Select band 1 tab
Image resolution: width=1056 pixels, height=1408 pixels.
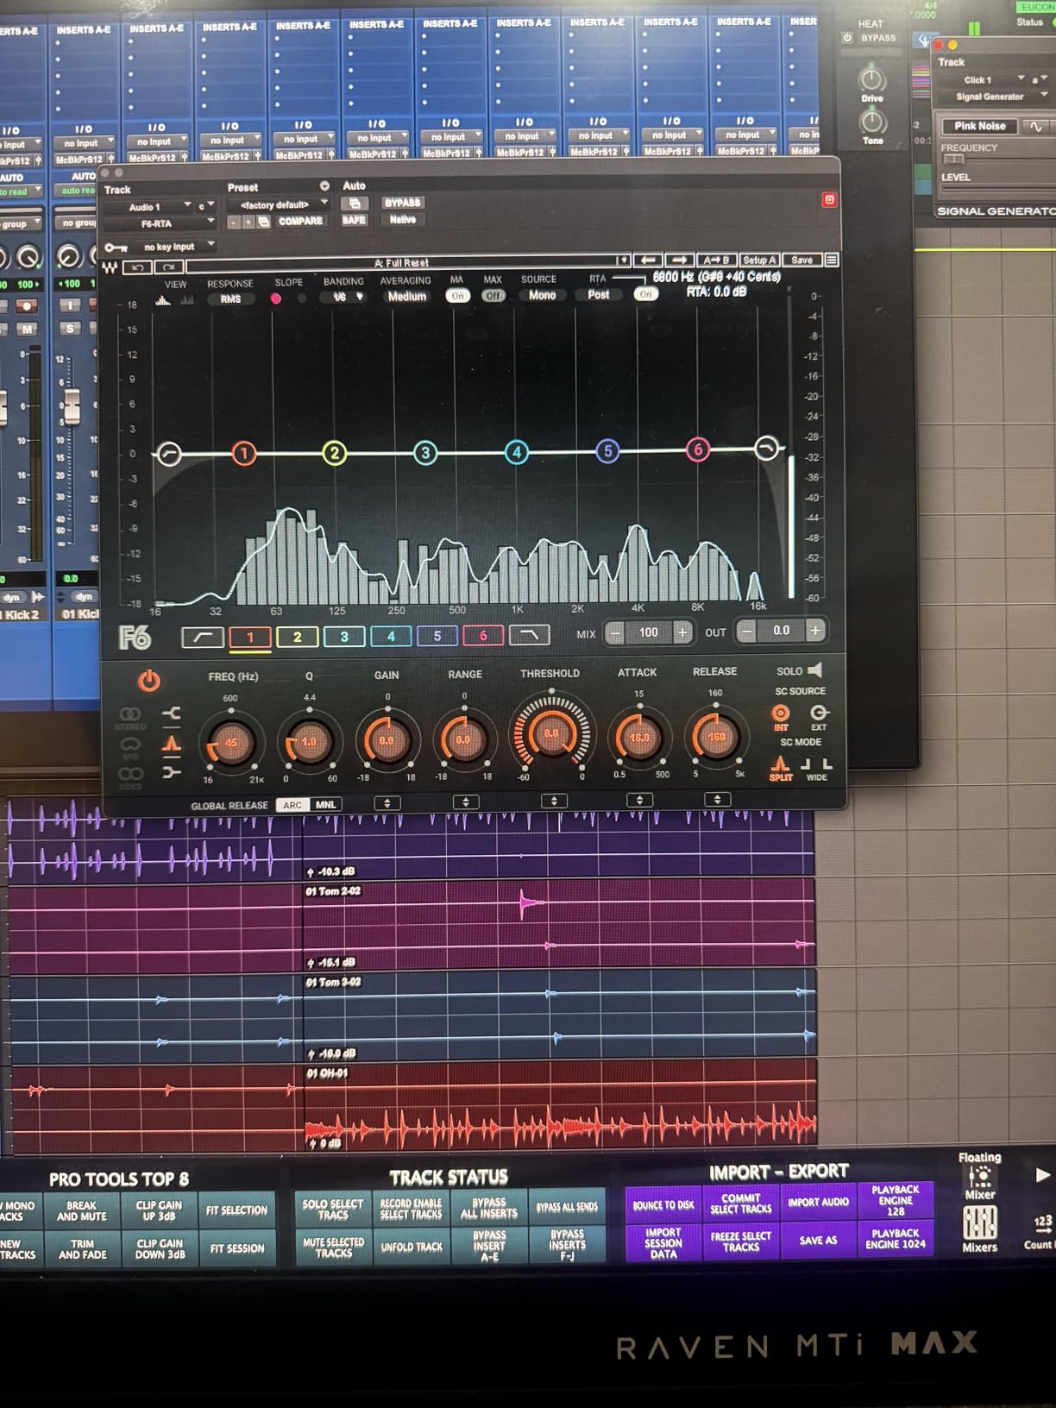tap(250, 637)
